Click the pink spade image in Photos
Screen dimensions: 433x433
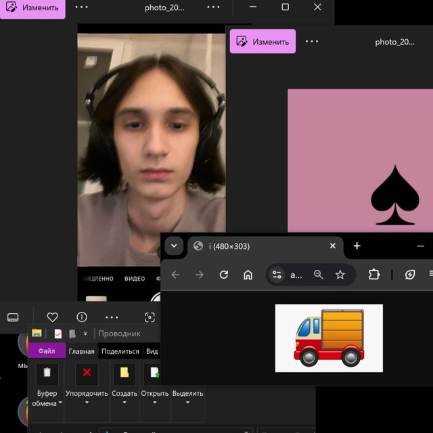pos(360,160)
